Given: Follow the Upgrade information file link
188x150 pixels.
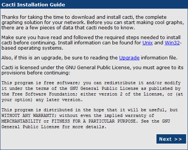Looking at the screenshot, I should (x=129, y=58).
